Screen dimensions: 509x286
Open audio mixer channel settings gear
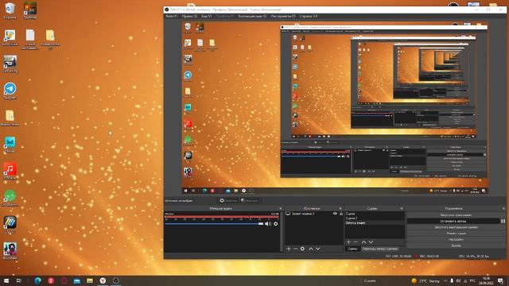click(x=276, y=224)
